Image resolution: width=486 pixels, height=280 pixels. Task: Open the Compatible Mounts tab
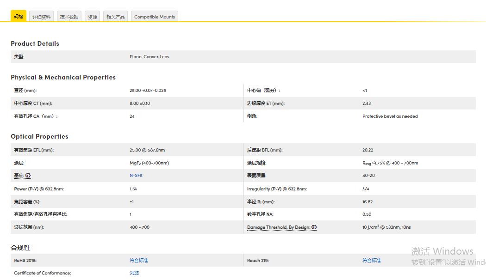155,17
